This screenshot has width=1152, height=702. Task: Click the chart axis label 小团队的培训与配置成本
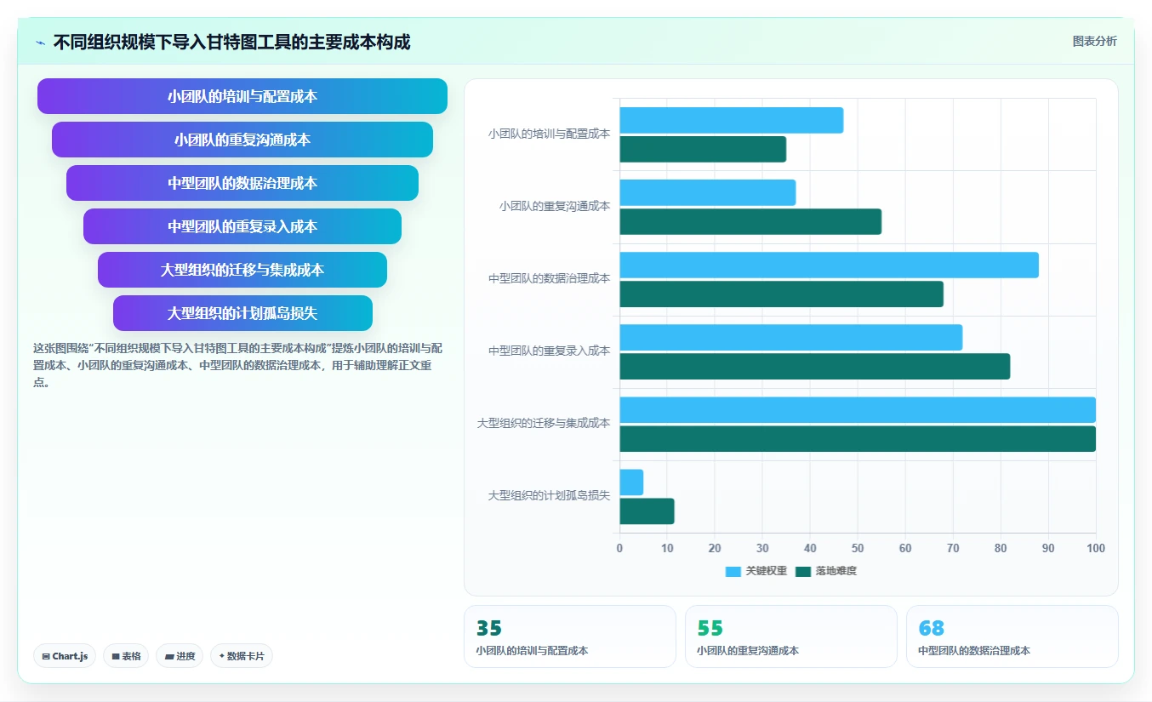549,134
